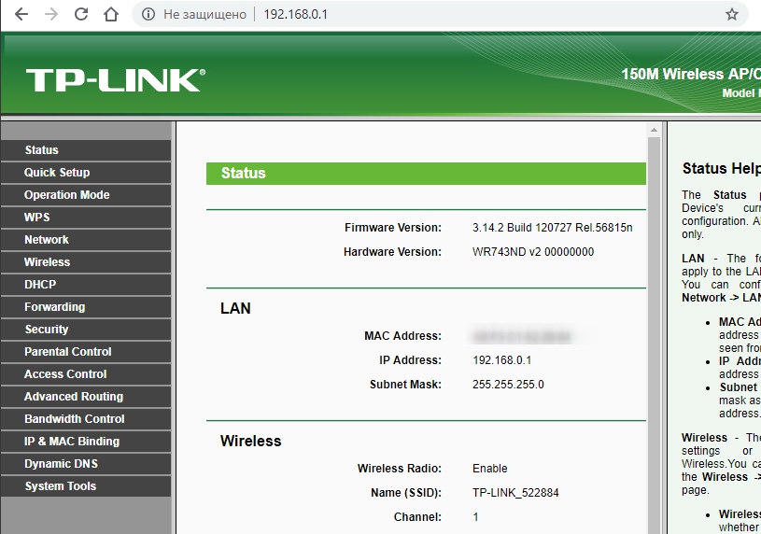761x534 pixels.
Task: Go to the browser home page
Action: (x=111, y=14)
